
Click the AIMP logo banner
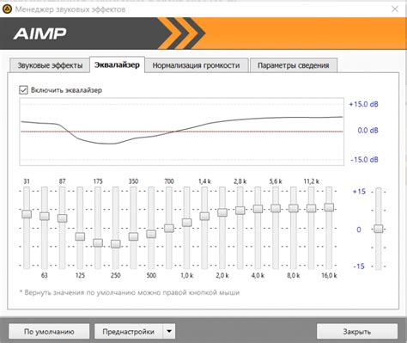pos(203,34)
